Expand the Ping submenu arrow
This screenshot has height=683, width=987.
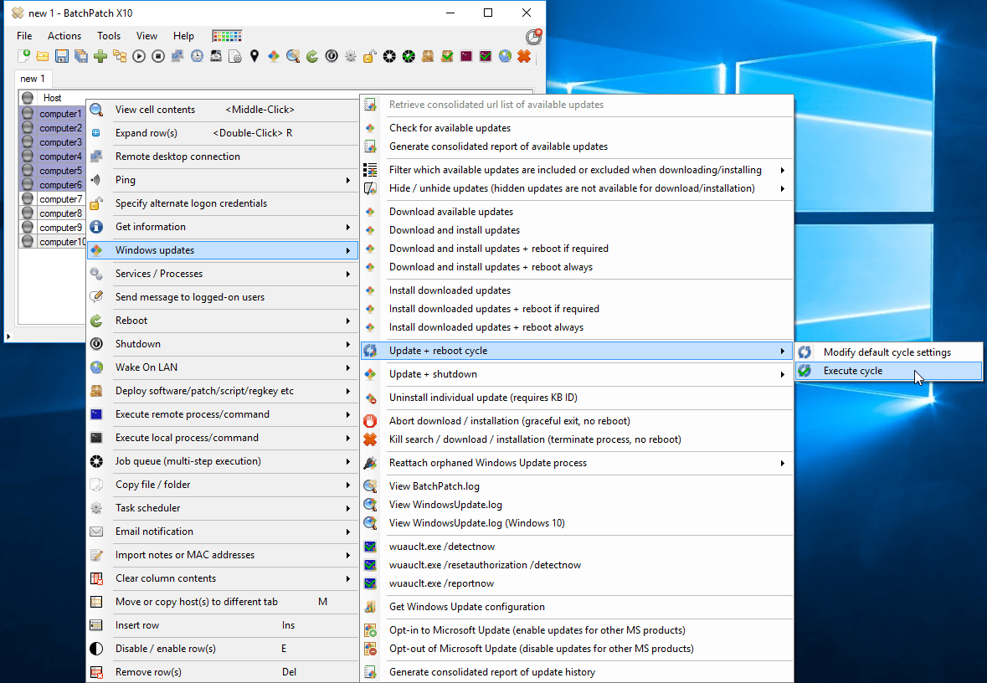[x=348, y=180]
